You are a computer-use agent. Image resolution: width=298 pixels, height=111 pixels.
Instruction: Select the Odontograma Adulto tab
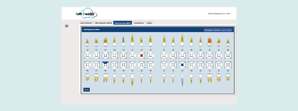(x=123, y=23)
